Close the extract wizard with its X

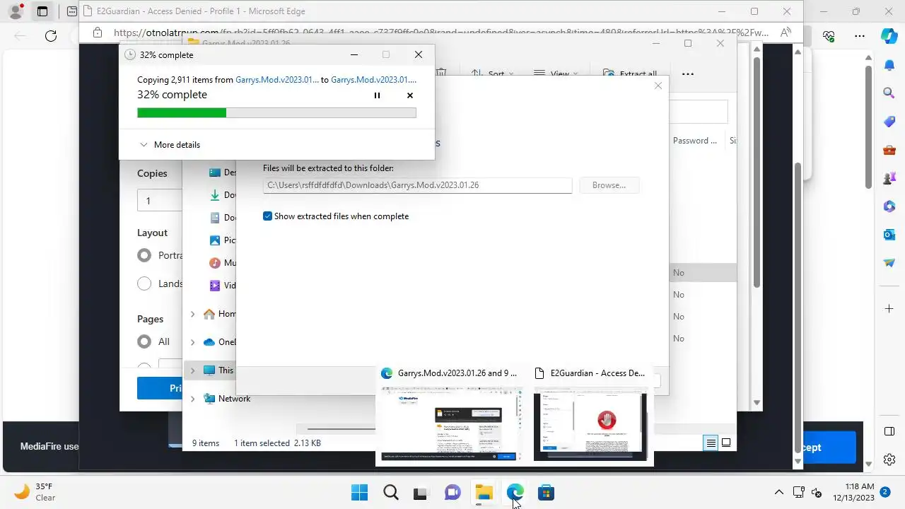point(658,86)
